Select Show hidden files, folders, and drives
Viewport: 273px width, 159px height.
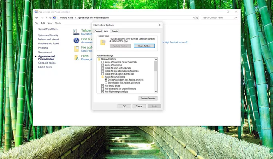[x=106, y=83]
